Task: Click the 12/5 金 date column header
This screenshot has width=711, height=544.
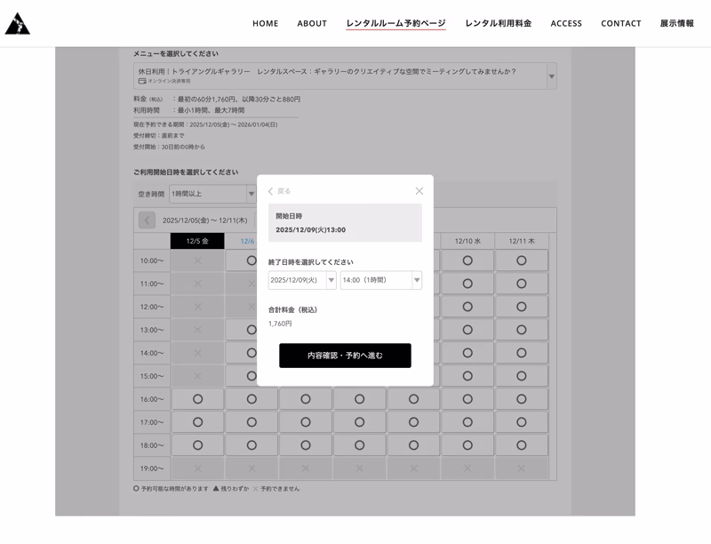Action: [x=197, y=241]
